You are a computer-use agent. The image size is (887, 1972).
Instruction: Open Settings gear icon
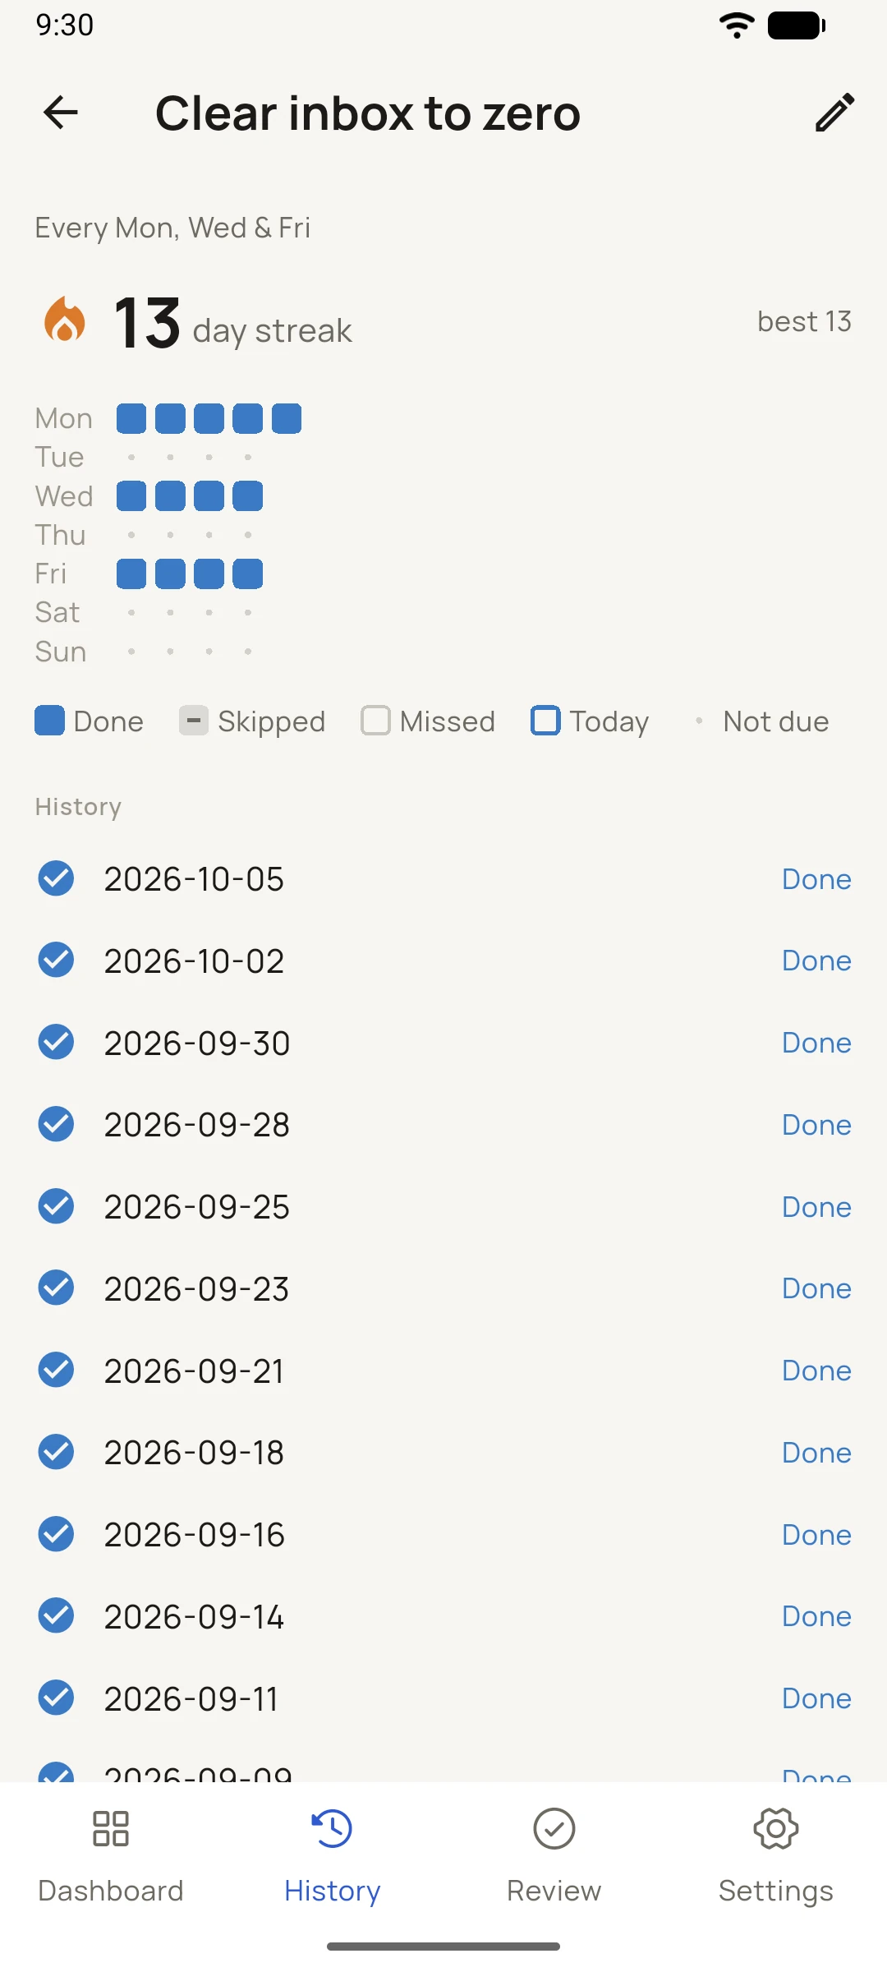776,1829
